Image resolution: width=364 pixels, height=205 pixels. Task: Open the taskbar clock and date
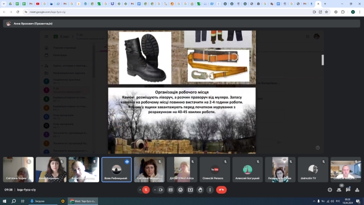pos(348,201)
